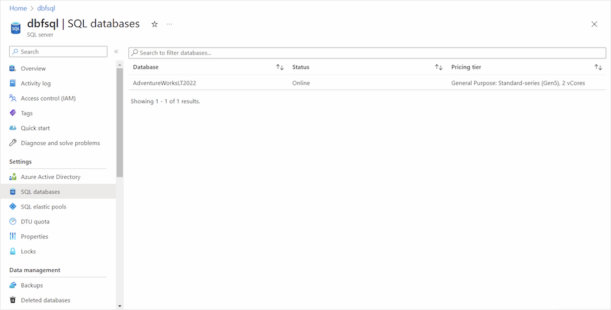Click the Properties bars icon
Image resolution: width=611 pixels, height=310 pixels.
[x=13, y=237]
